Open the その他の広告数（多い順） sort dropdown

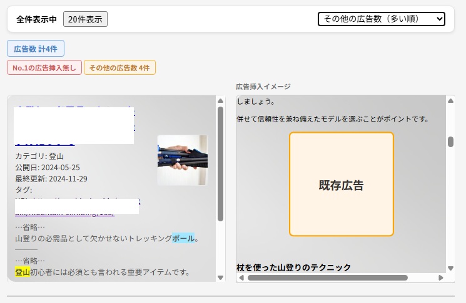pos(382,19)
